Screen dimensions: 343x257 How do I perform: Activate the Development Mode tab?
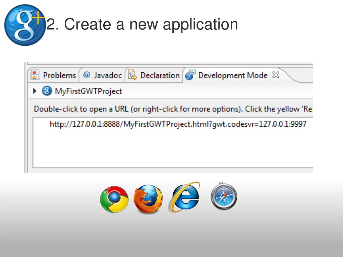(x=233, y=75)
